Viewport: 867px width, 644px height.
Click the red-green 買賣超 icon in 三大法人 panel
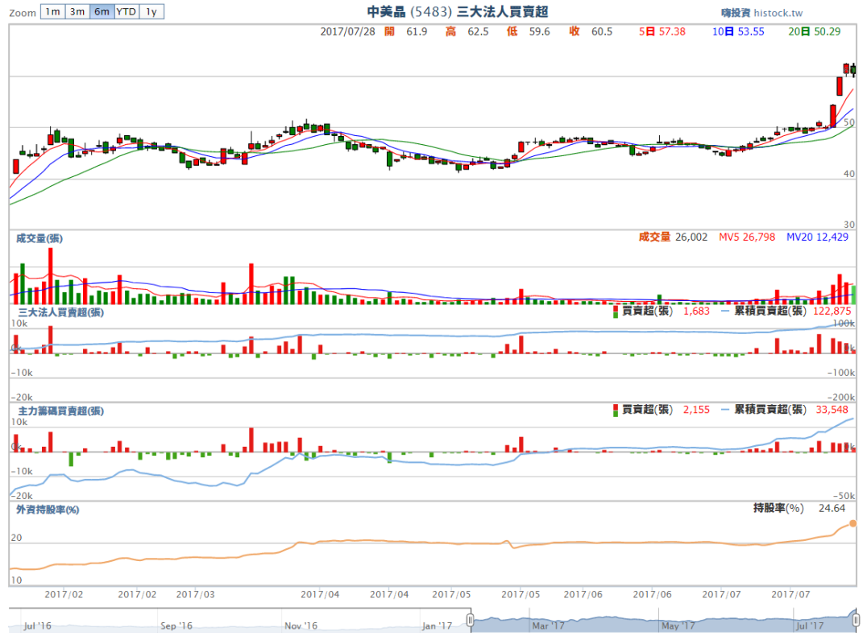point(616,311)
